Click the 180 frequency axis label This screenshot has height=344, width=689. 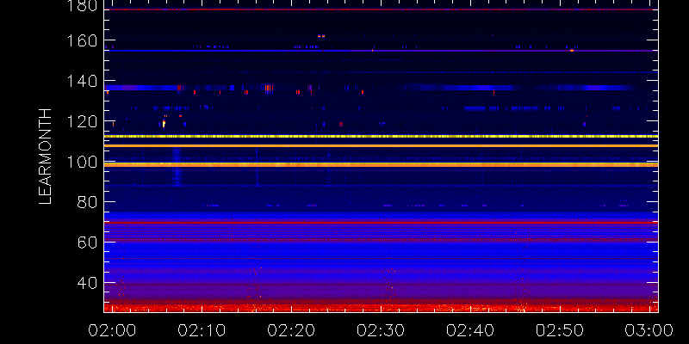click(81, 5)
